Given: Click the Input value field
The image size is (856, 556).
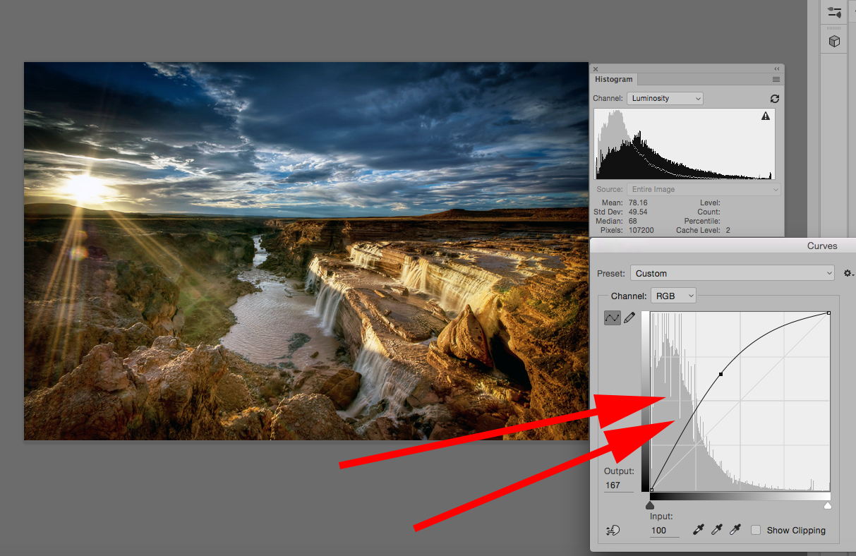Looking at the screenshot, I should [665, 530].
